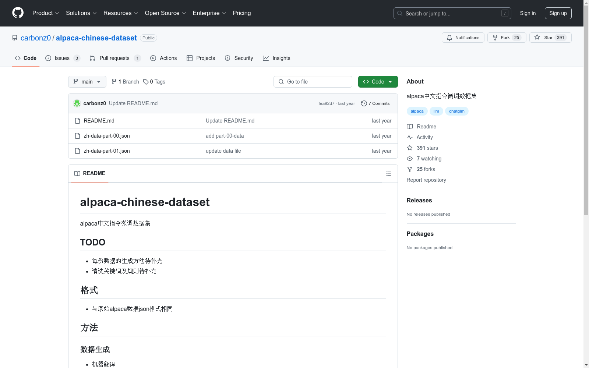The height and width of the screenshot is (368, 589).
Task: Click the eye icon next to 7 watching
Action: 410,159
